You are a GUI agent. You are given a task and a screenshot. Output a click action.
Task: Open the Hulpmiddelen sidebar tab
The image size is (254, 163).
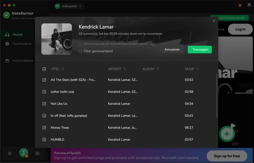(x=17, y=60)
